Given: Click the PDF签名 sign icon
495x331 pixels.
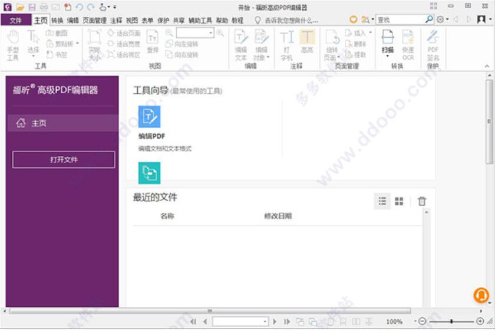Looking at the screenshot, I should coord(433,45).
